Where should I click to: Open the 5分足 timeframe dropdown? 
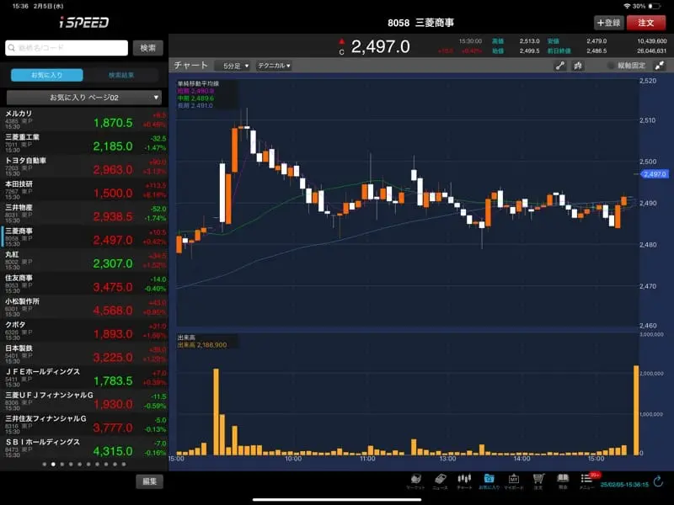tap(233, 66)
